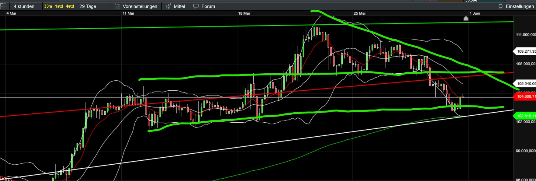Click the Einstellungen gear icon
The height and width of the screenshot is (181, 536).
pyautogui.click(x=500, y=6)
